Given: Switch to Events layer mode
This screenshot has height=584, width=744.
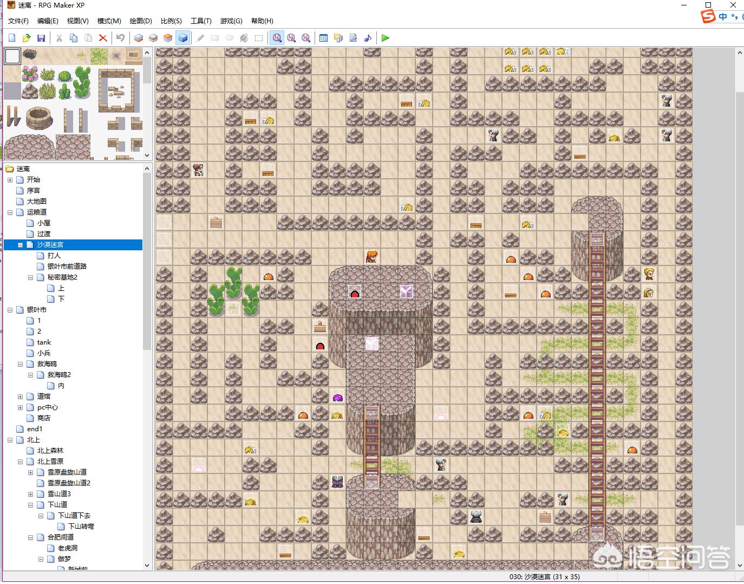Looking at the screenshot, I should (x=183, y=38).
